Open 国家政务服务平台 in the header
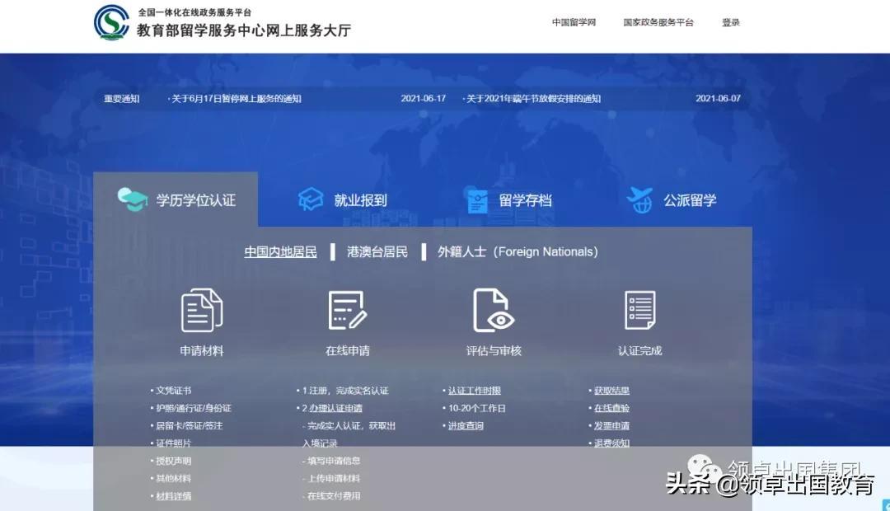Screen dimensions: 890x511 (658, 23)
